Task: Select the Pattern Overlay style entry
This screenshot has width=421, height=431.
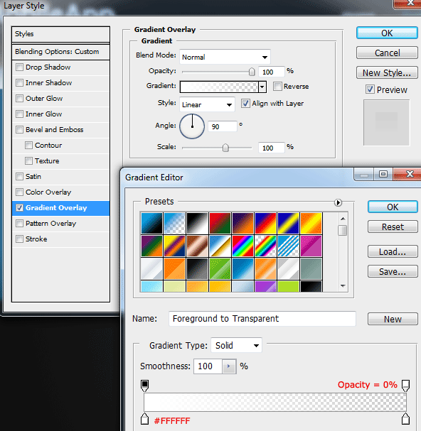Action: coord(60,223)
